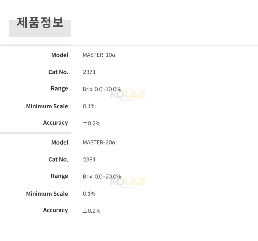Click the second KOLAB watermark logo
This screenshot has width=258, height=241.
pos(128,183)
